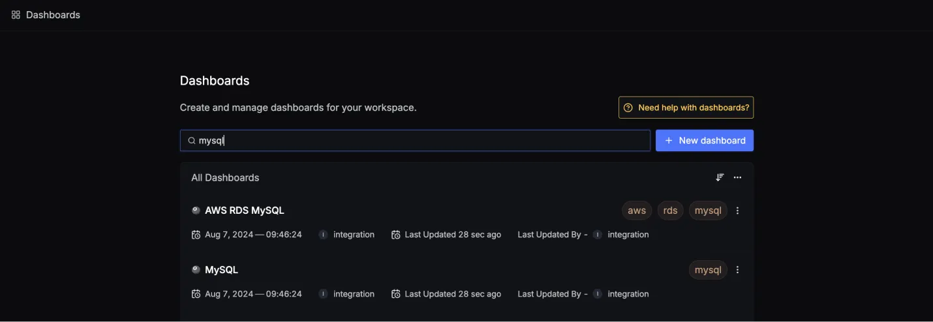Click the AWS RDS MySQL dashboard icon
The width and height of the screenshot is (933, 322).
click(x=196, y=210)
